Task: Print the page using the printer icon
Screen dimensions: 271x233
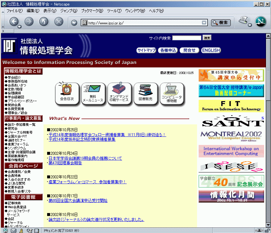Action: pos(244,21)
